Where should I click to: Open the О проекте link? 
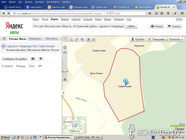click(x=7, y=66)
